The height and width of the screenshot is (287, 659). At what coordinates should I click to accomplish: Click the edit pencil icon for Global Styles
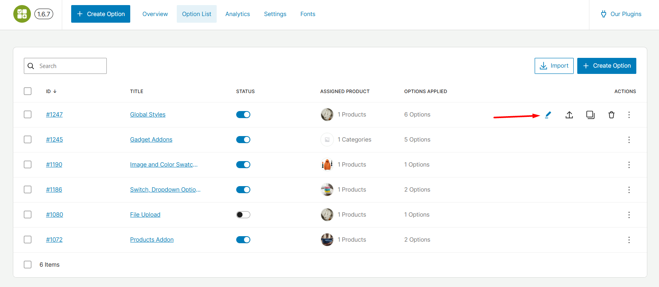click(x=548, y=115)
